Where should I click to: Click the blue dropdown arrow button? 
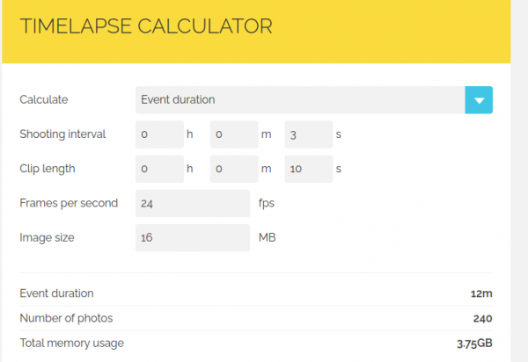coord(479,100)
